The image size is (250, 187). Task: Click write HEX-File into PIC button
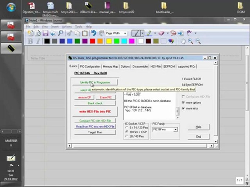95,112
